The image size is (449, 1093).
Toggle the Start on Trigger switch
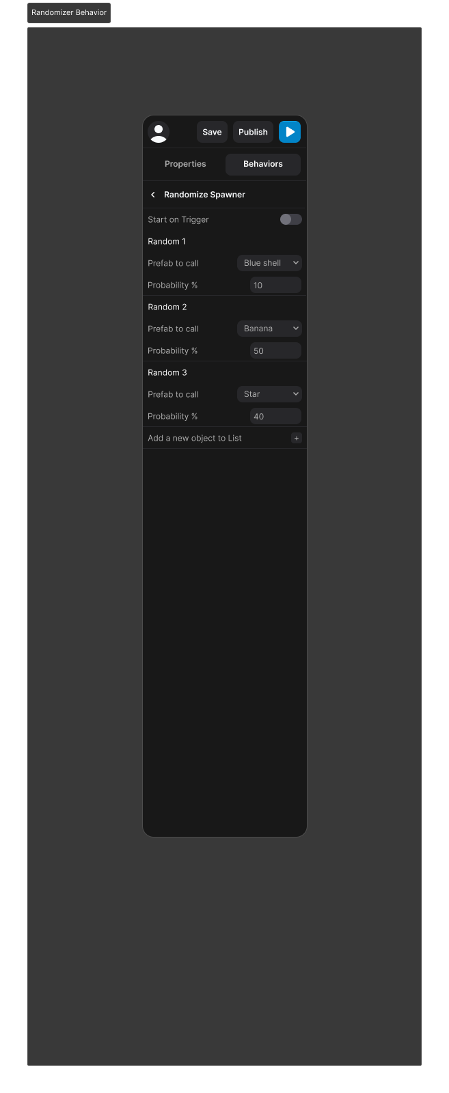(x=291, y=219)
